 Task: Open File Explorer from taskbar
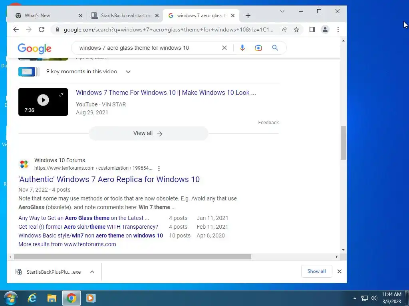[52, 298]
